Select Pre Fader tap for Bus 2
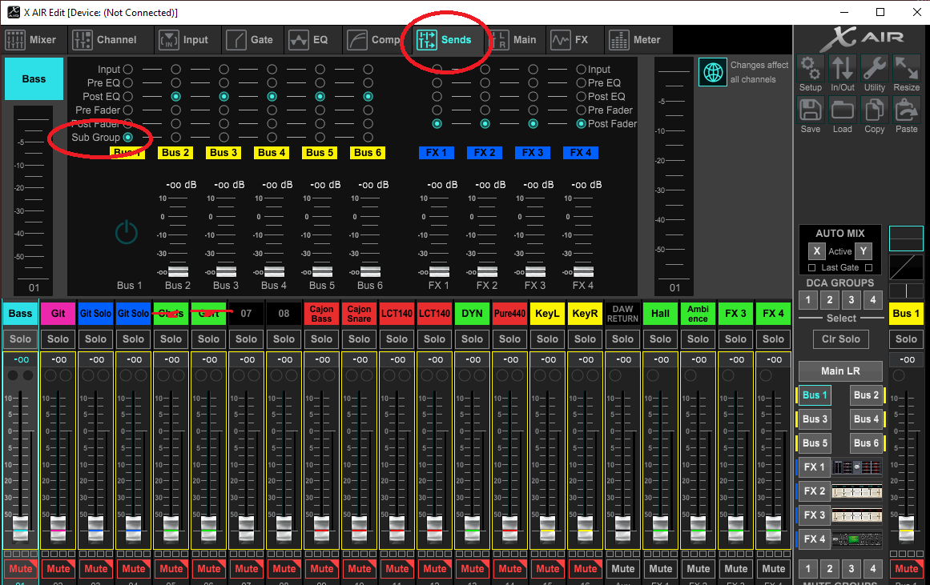Image resolution: width=930 pixels, height=585 pixels. pyautogui.click(x=176, y=110)
